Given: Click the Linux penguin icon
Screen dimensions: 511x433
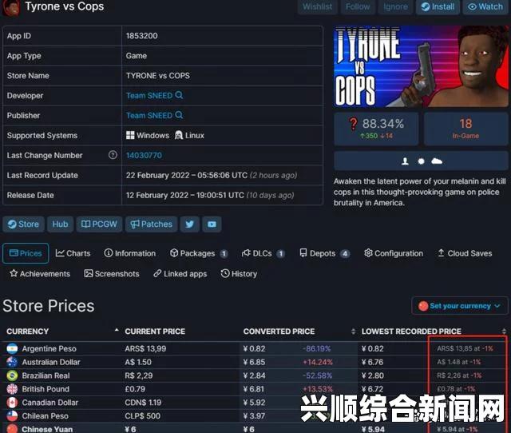Looking at the screenshot, I should pyautogui.click(x=179, y=135).
